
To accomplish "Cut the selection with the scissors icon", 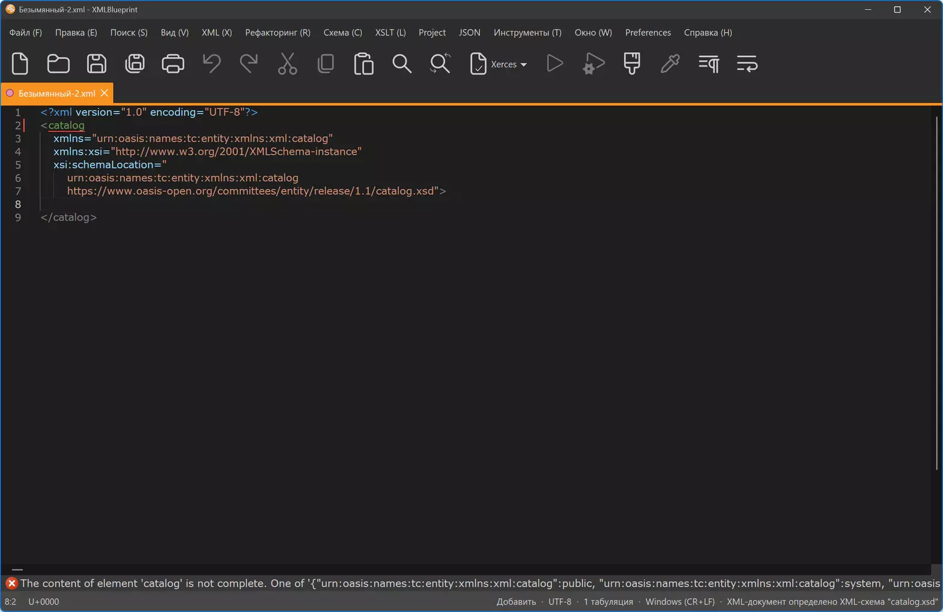I will (288, 64).
